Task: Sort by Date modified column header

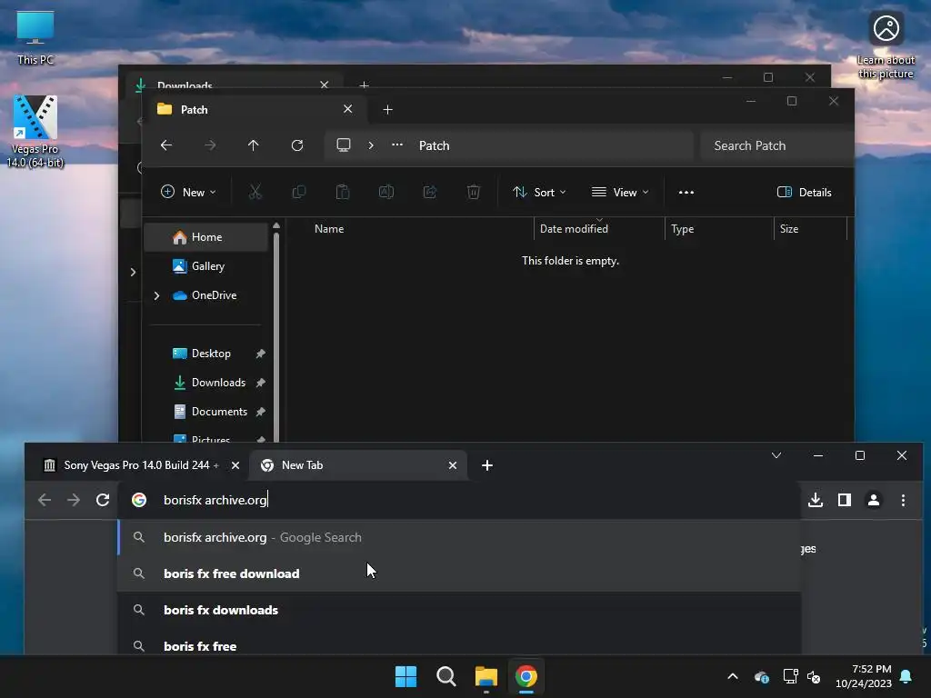Action: [574, 229]
